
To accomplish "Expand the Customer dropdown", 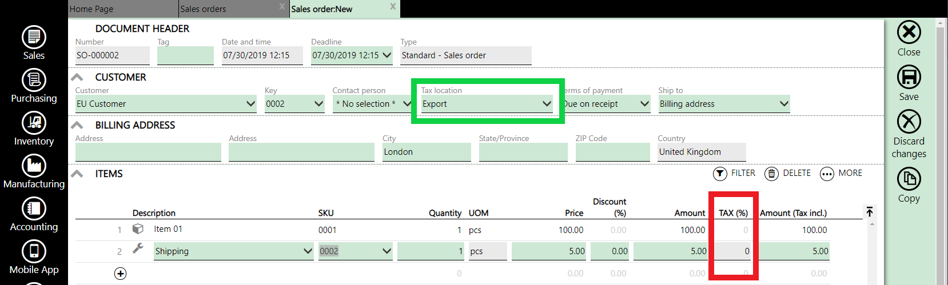I will click(250, 104).
